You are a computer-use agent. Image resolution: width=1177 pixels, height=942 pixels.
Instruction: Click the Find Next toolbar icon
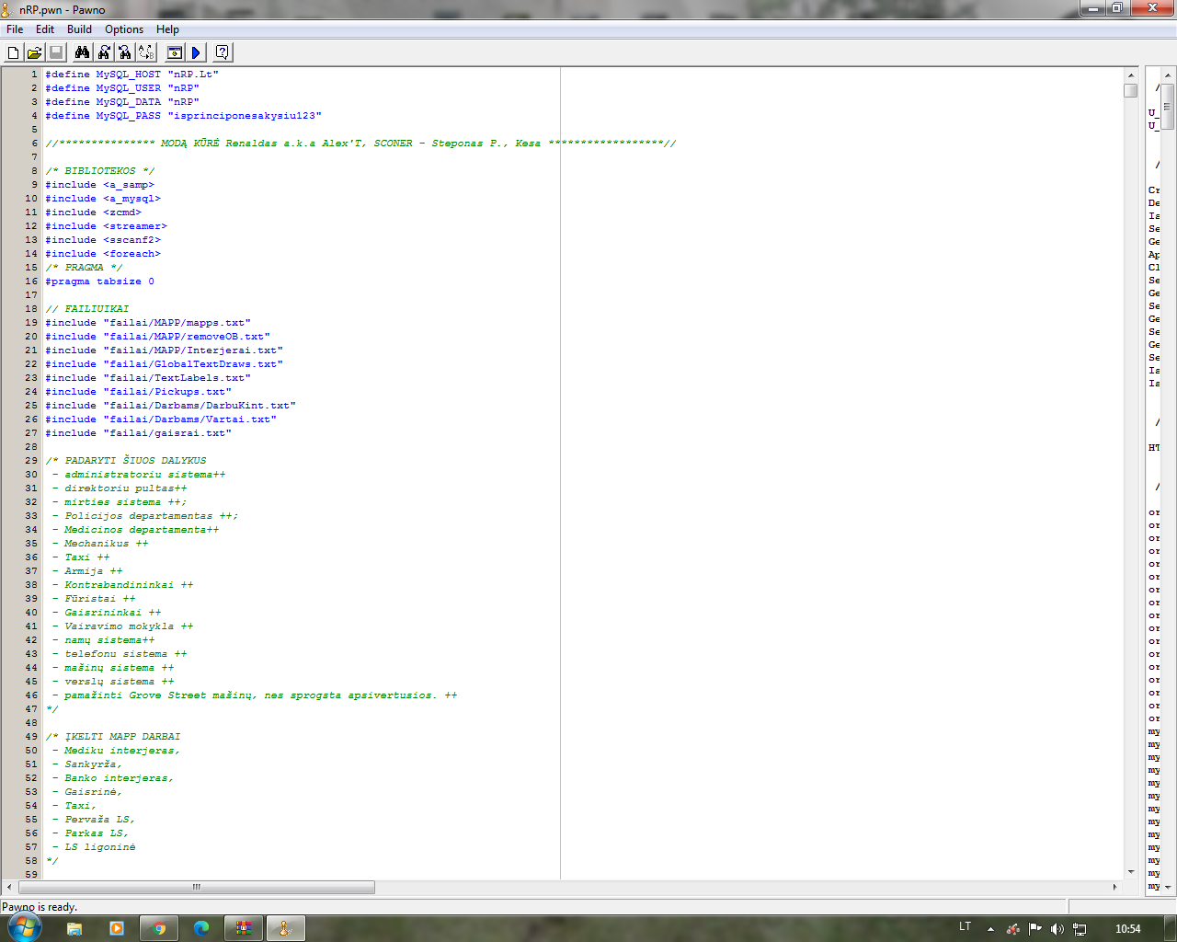tap(104, 52)
